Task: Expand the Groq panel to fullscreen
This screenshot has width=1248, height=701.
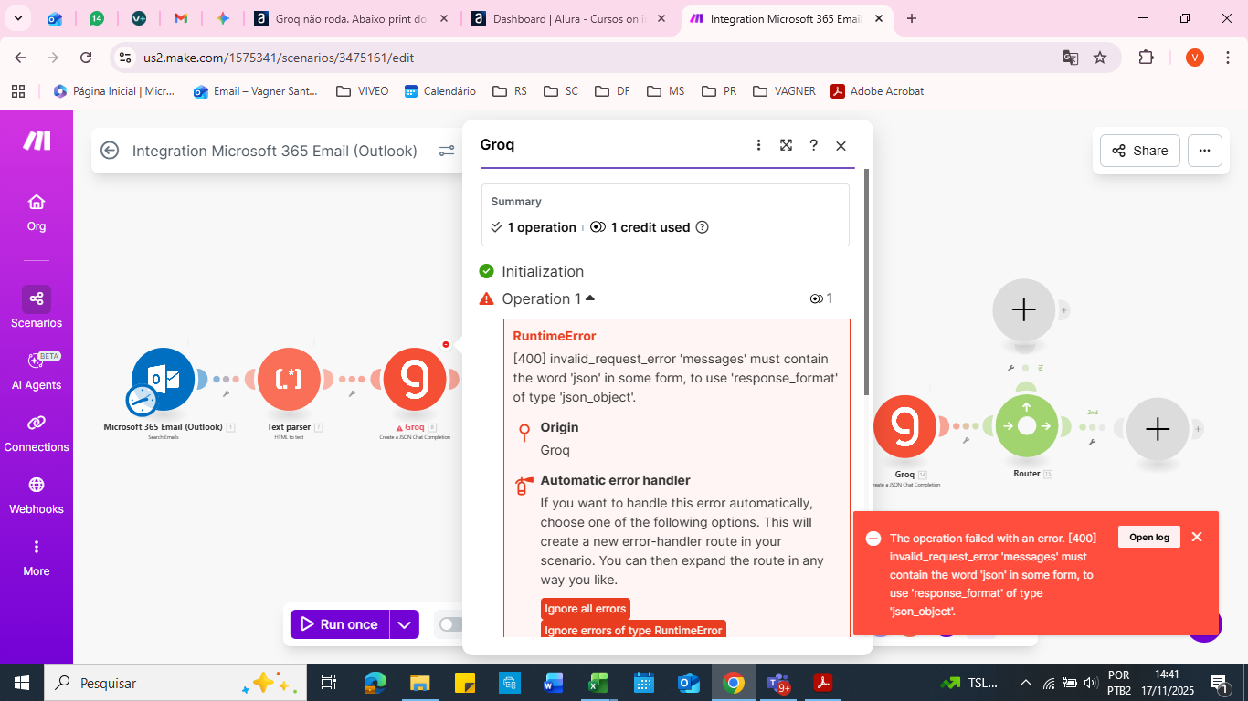Action: (786, 145)
